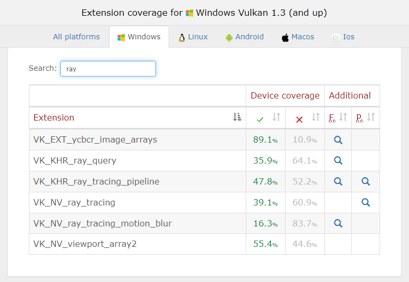Select the Windows tab
The width and height of the screenshot is (409, 282).
click(x=139, y=37)
